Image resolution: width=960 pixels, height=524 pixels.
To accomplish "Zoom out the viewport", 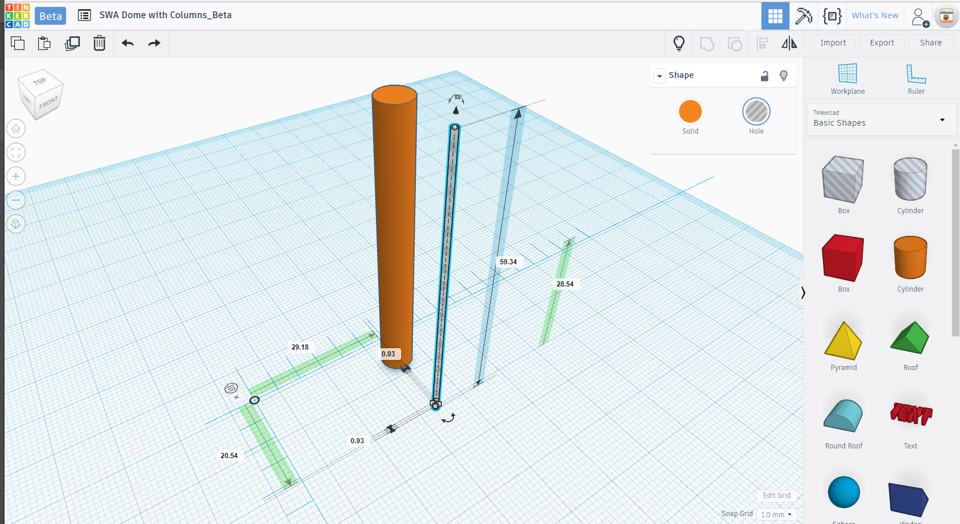I will click(x=16, y=200).
